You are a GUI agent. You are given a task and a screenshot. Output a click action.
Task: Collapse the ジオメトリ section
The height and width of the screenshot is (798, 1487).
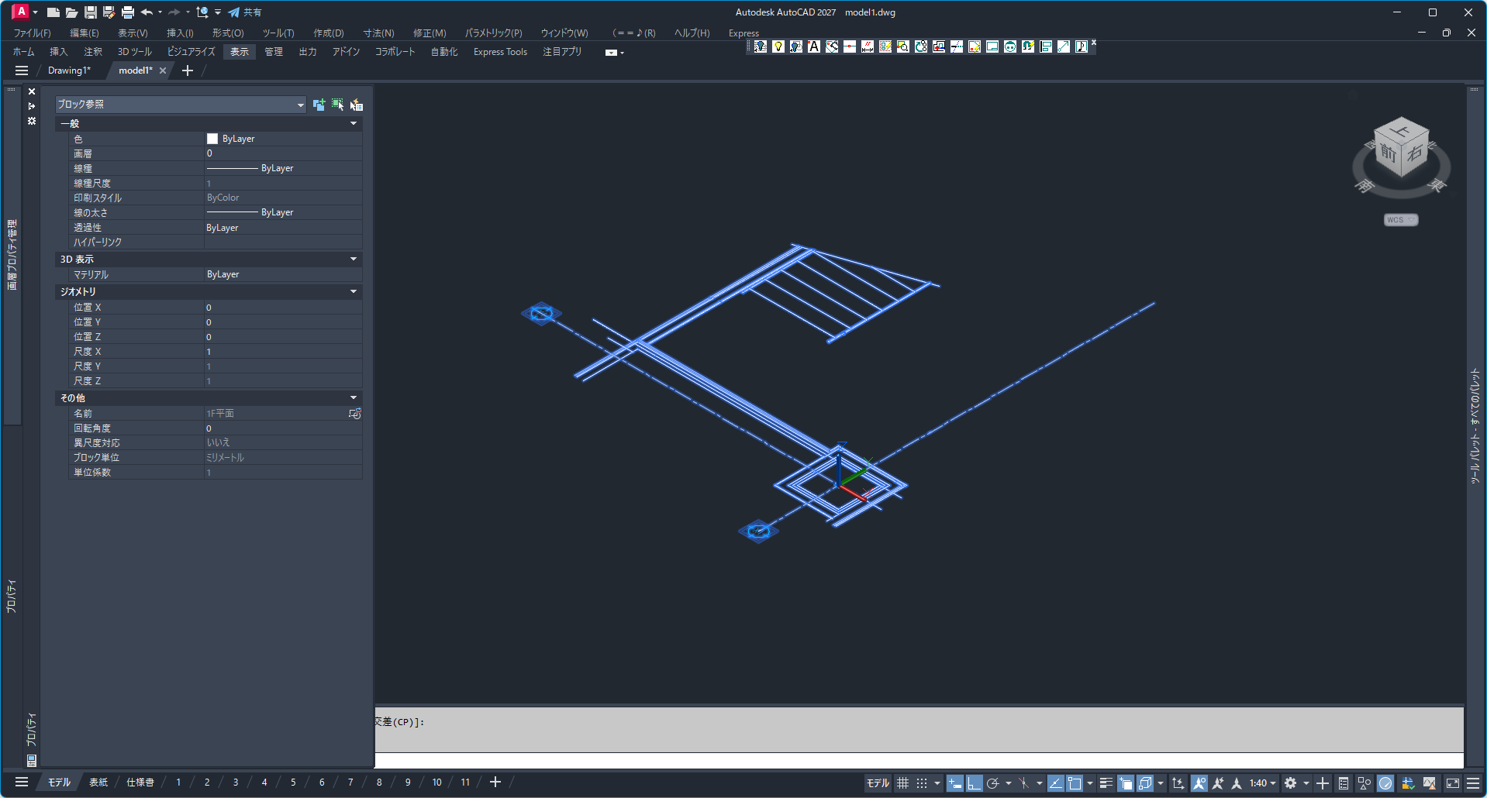[354, 292]
